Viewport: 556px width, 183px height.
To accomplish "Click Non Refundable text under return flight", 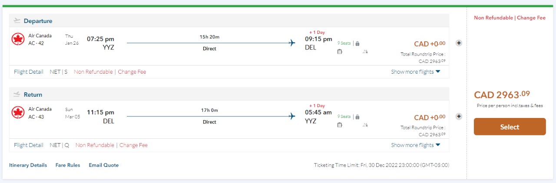I will [x=95, y=145].
